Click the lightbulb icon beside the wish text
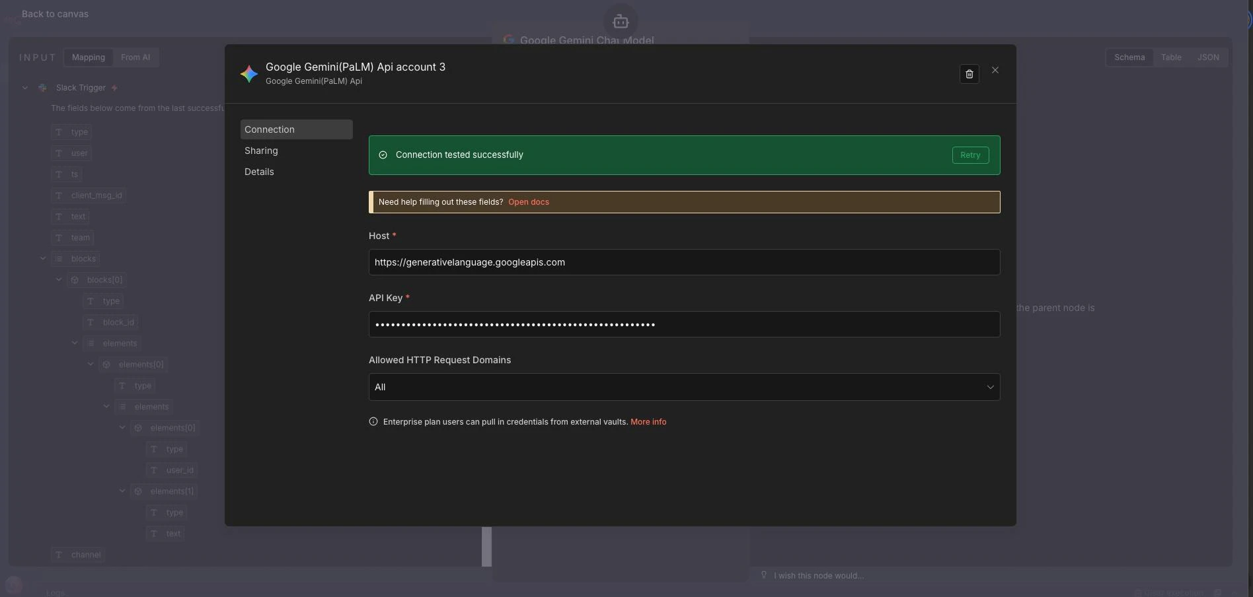The width and height of the screenshot is (1253, 597). point(764,575)
